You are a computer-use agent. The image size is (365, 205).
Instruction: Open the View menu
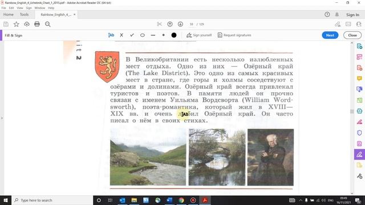[x=20, y=8]
